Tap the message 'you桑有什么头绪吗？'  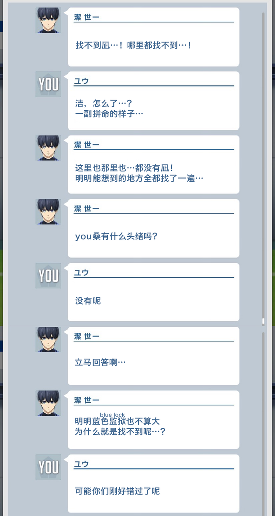pyautogui.click(x=153, y=228)
